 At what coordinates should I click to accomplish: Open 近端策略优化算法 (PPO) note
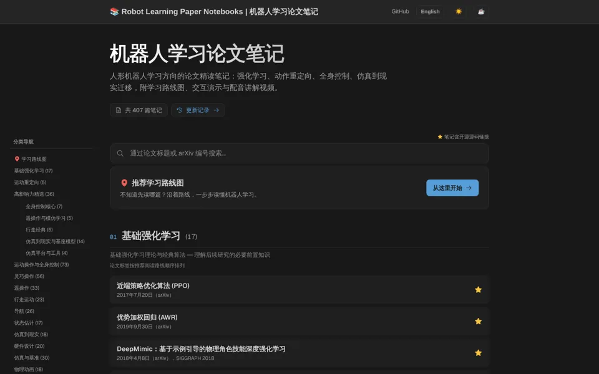(299, 290)
